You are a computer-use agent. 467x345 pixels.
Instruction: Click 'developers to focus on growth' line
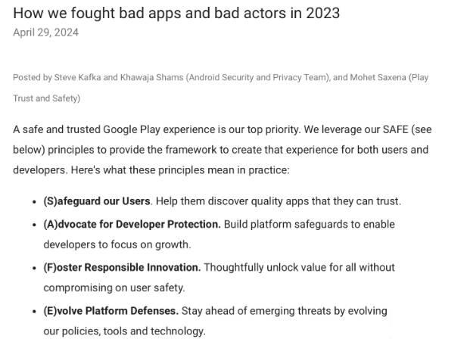coord(117,244)
